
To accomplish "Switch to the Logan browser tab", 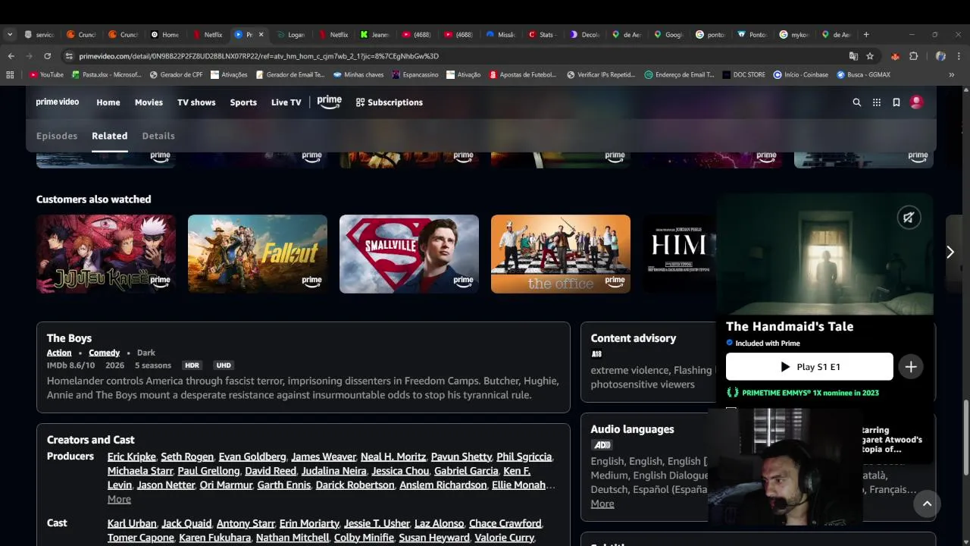I will 291,34.
